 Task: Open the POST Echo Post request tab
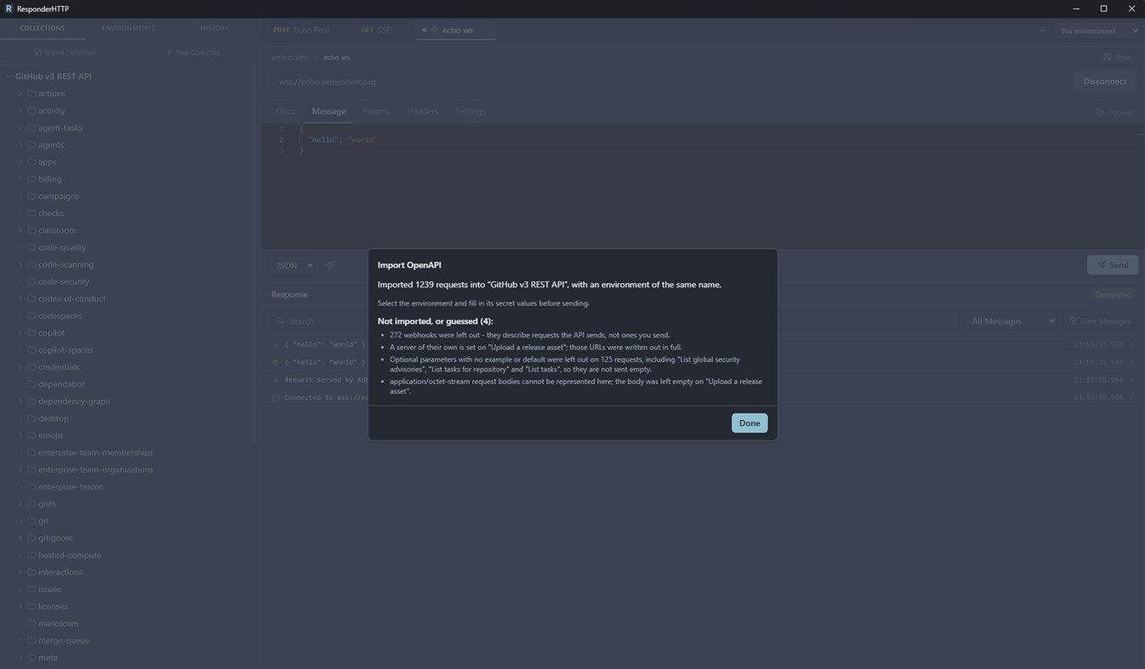coord(301,30)
